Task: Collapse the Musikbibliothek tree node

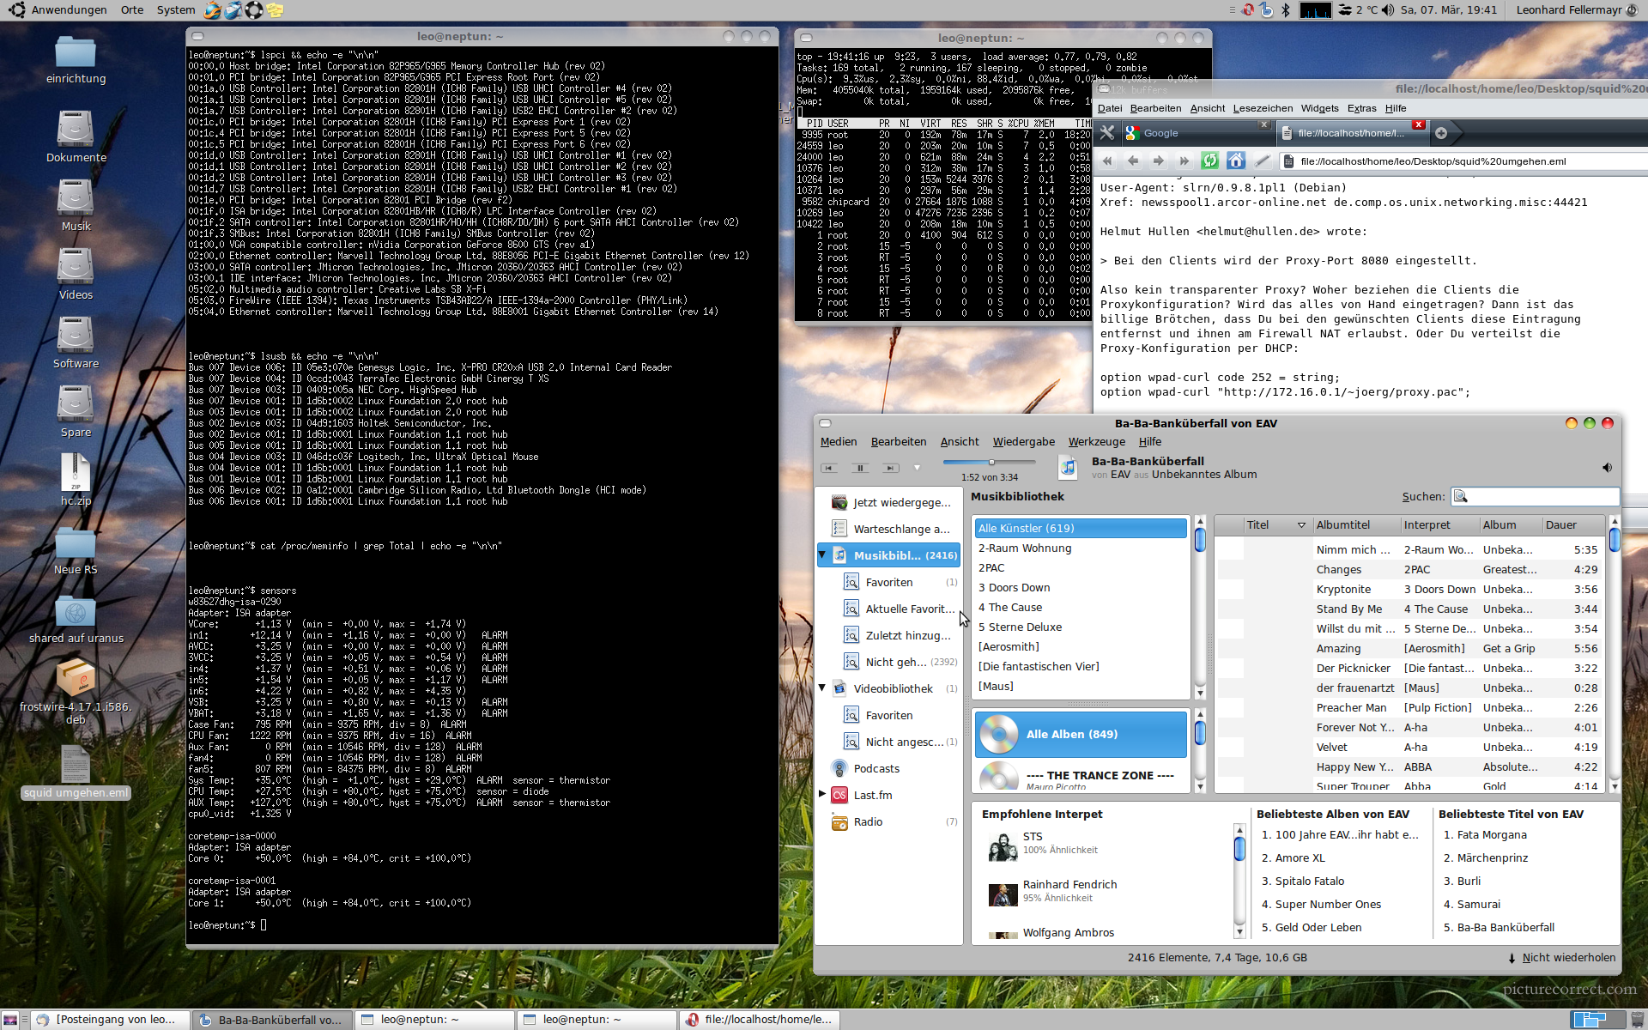Action: click(822, 554)
